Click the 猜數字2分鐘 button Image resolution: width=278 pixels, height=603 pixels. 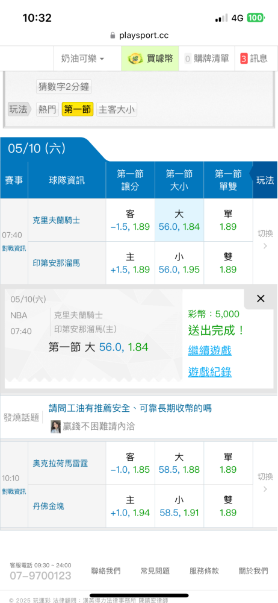coord(64,86)
